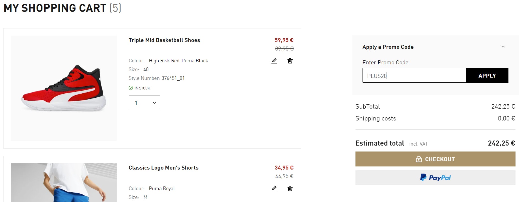Click the red basketball shoe thumbnail

click(x=64, y=88)
